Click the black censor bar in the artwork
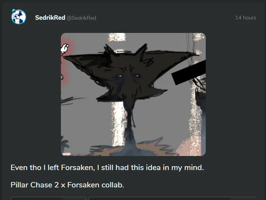 pos(189,72)
